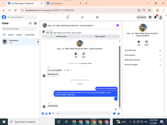Choose a GIF icon in composer
The height and width of the screenshot is (125, 167).
pos(53,114)
